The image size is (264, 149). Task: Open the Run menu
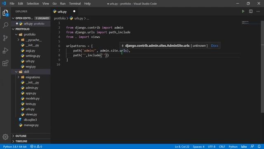coord(63,4)
